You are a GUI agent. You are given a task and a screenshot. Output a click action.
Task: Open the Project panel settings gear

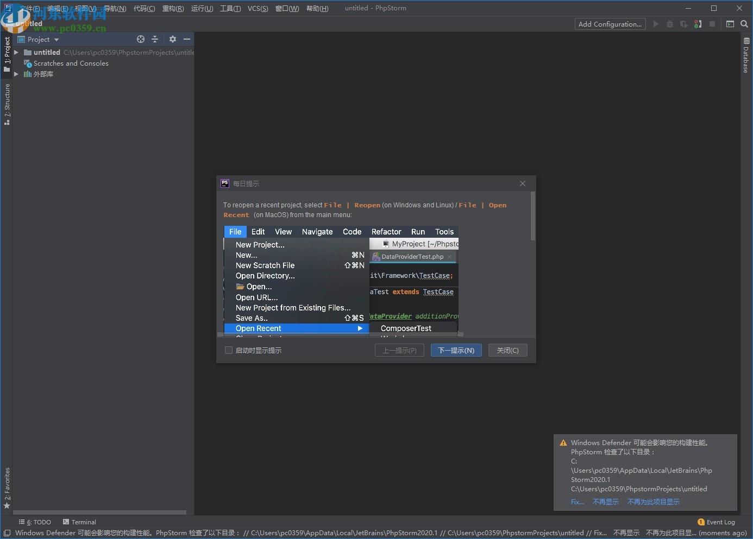pos(172,39)
